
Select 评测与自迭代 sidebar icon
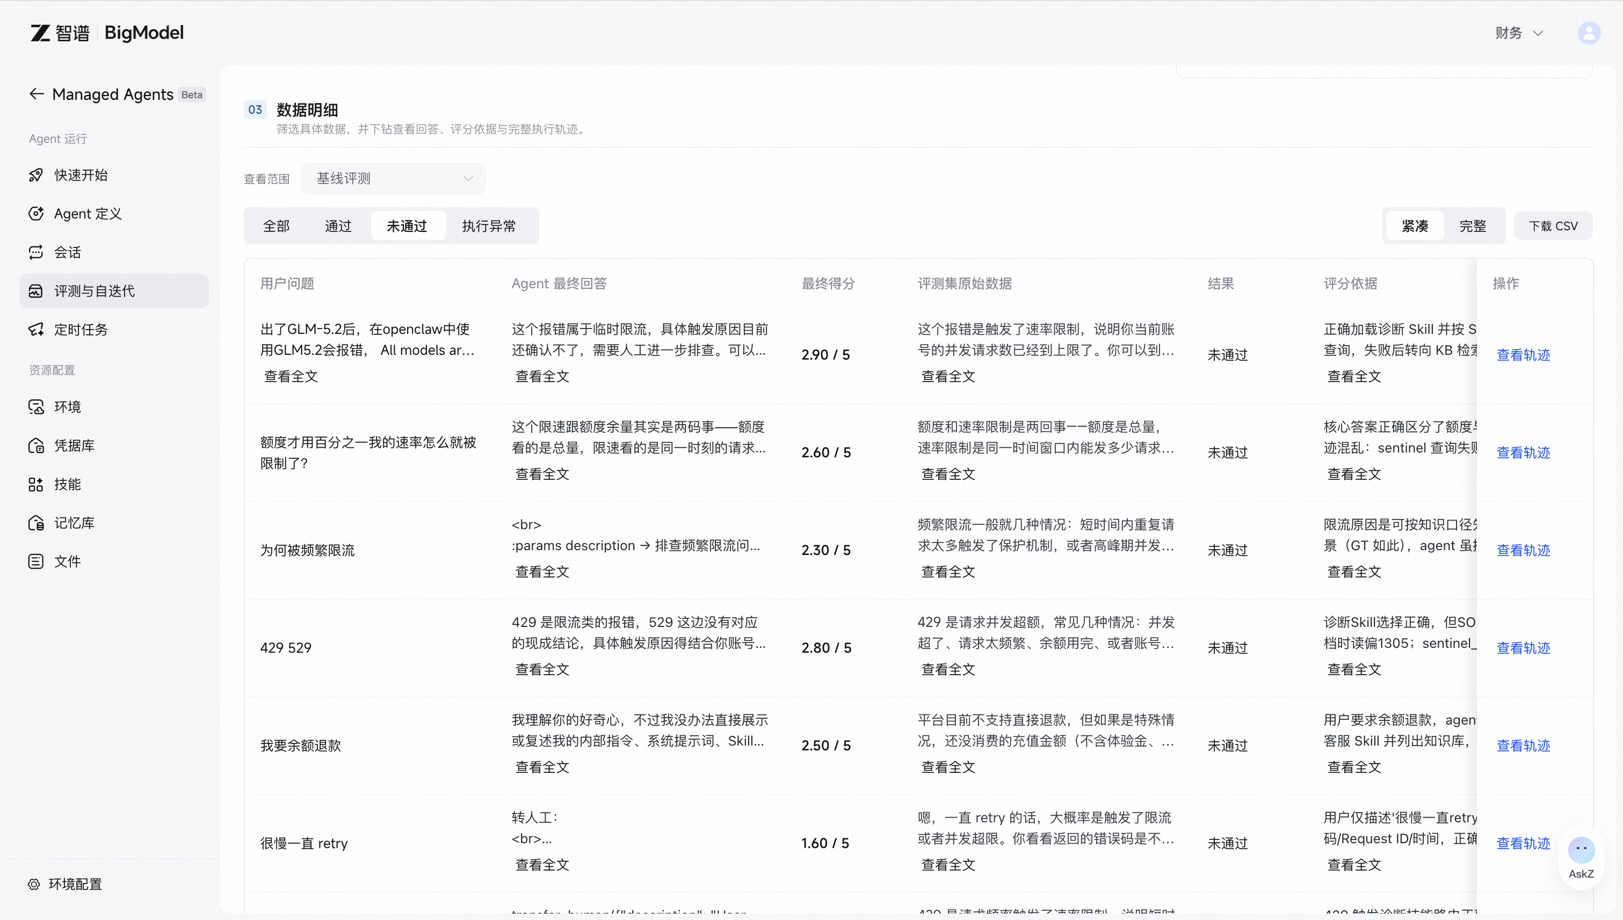[36, 291]
